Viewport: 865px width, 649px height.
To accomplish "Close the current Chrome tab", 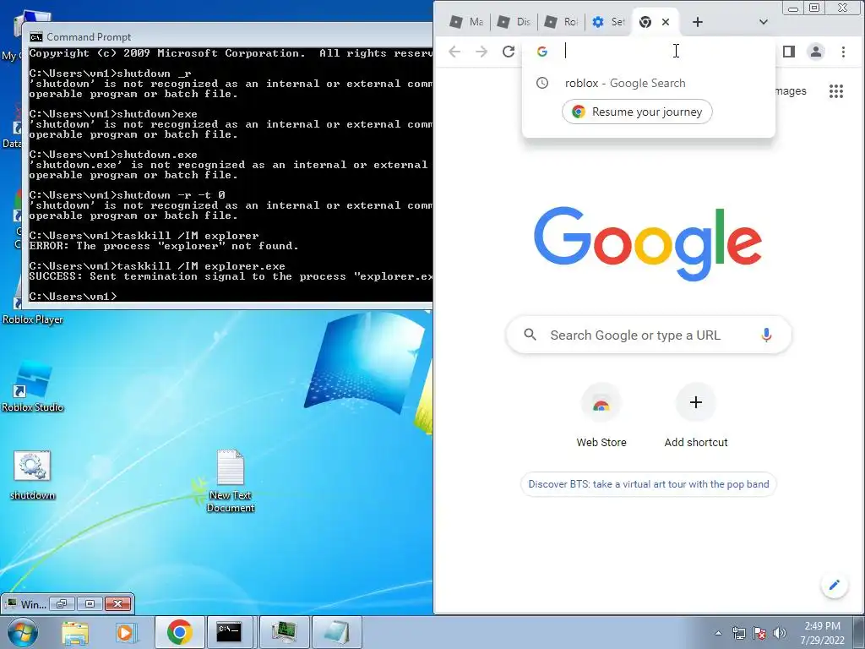I will (x=666, y=22).
